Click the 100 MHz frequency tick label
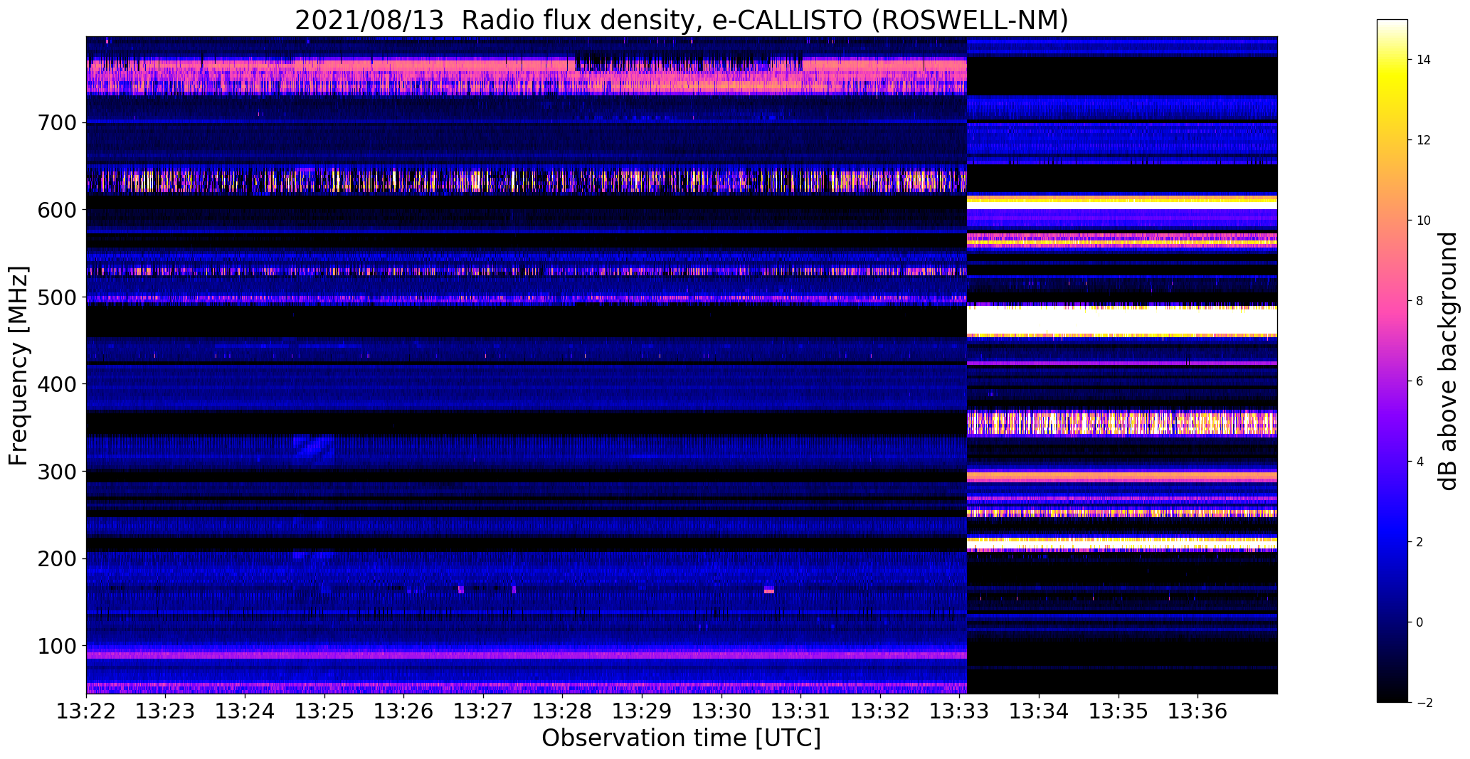 pos(56,646)
